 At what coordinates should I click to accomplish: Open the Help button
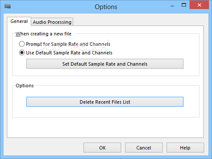tap(185, 148)
